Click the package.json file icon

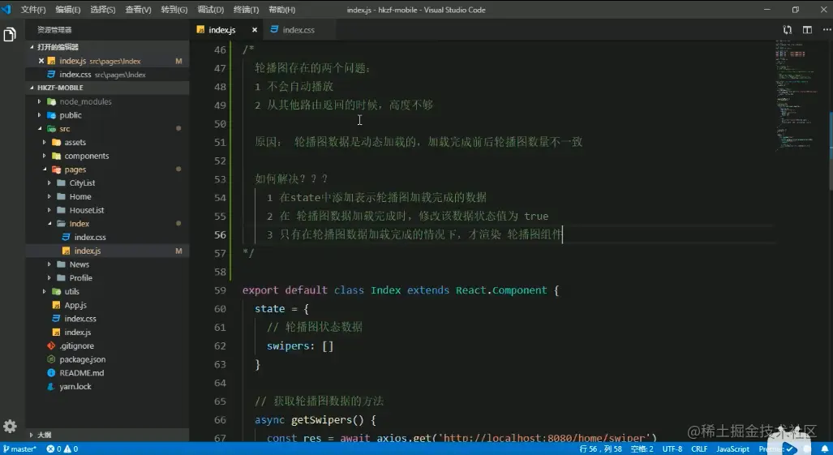point(51,359)
